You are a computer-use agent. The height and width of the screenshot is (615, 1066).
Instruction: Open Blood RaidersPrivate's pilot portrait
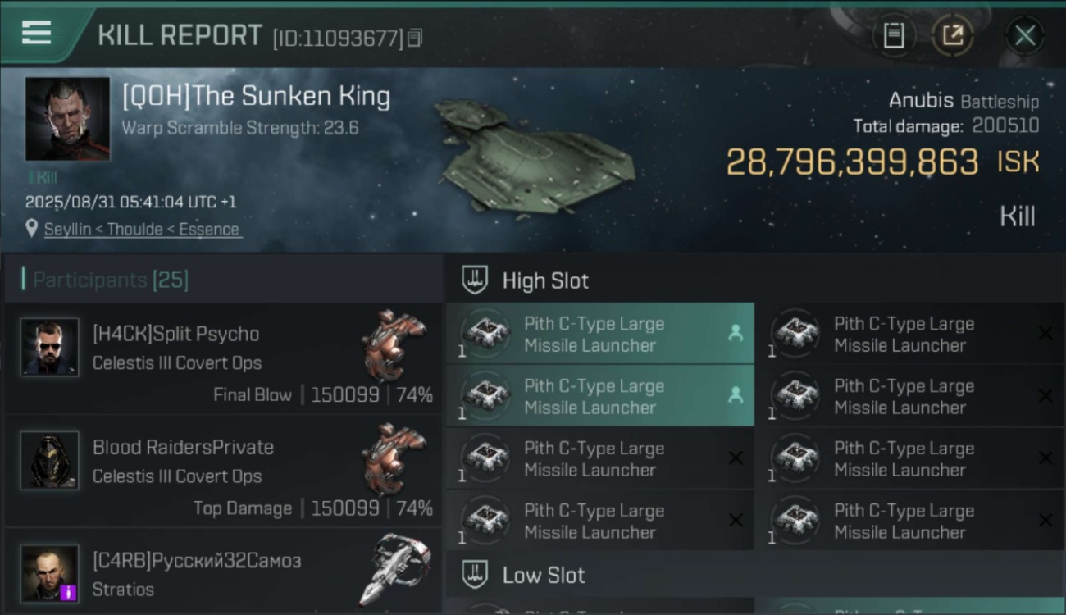click(x=50, y=460)
